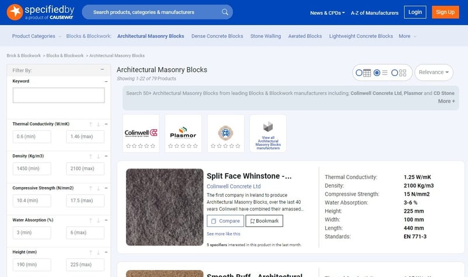468x277 pixels.
Task: Click Density 1450 min field
Action: pos(32,168)
